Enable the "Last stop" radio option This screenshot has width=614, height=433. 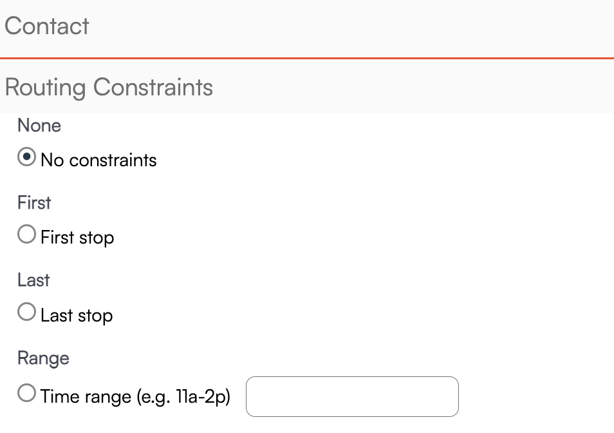tap(26, 313)
